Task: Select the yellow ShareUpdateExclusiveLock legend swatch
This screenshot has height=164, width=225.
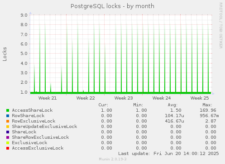Action: pos(8,127)
